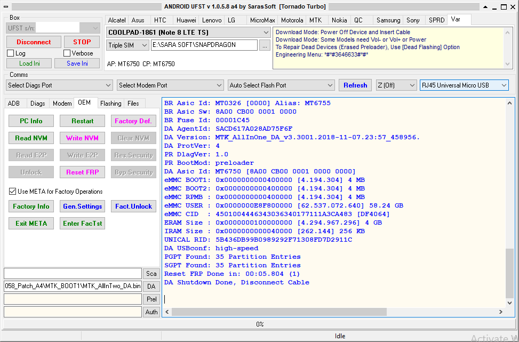Click the Write NVM button

point(83,138)
